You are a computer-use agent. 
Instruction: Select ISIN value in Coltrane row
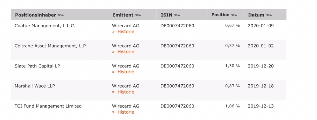click(177, 46)
